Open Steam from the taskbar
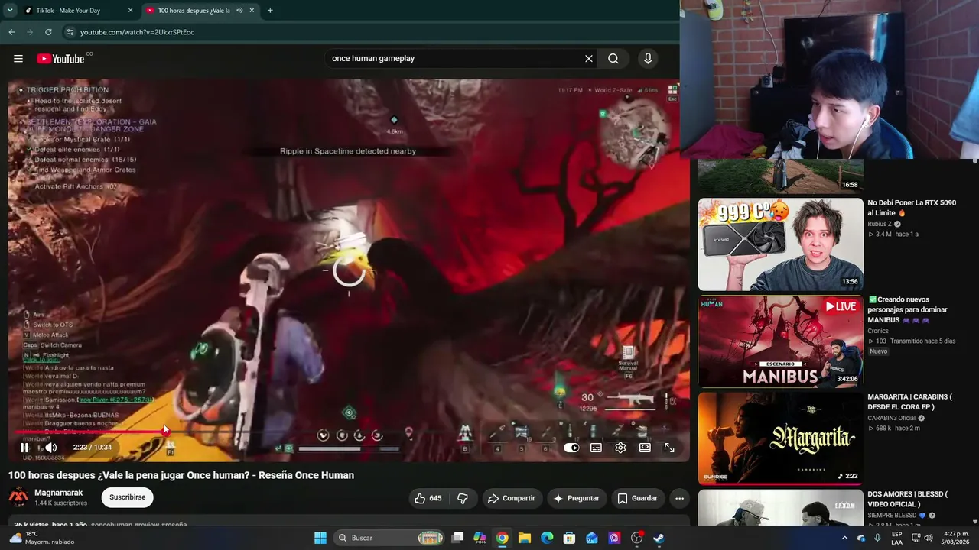 [x=659, y=538]
